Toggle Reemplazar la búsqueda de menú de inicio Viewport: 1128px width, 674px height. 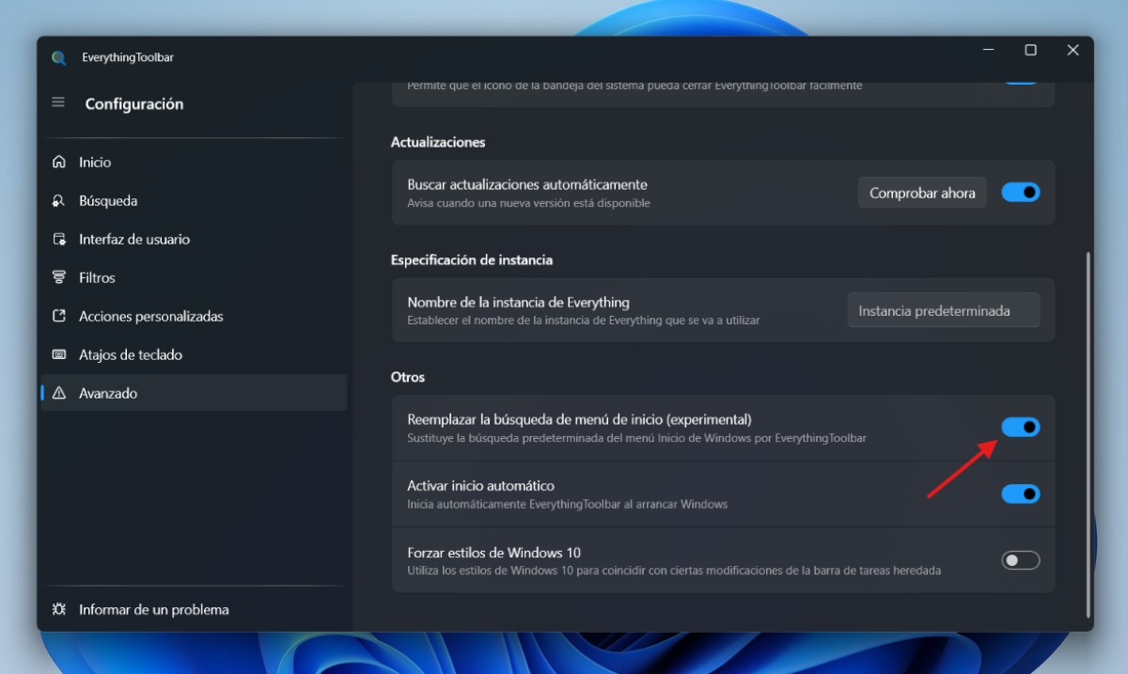[1021, 428]
